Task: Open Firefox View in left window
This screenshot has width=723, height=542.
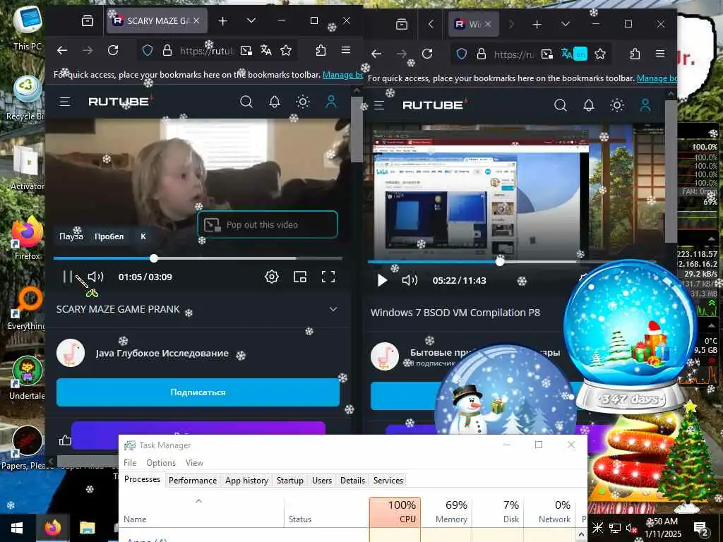Action: (88, 20)
